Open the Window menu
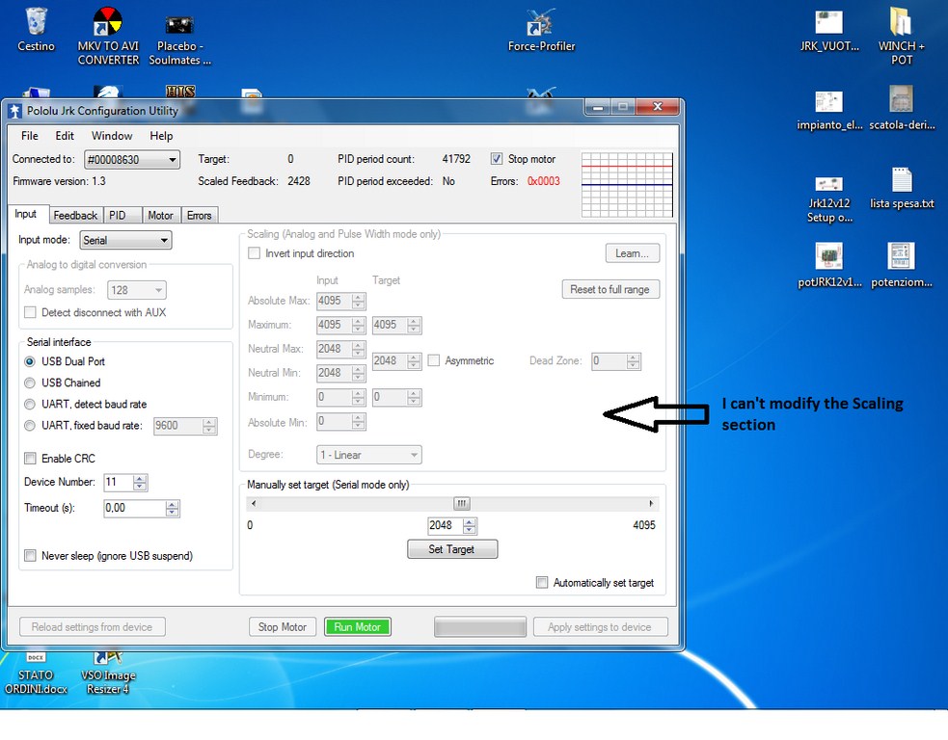This screenshot has width=948, height=740. [x=112, y=136]
